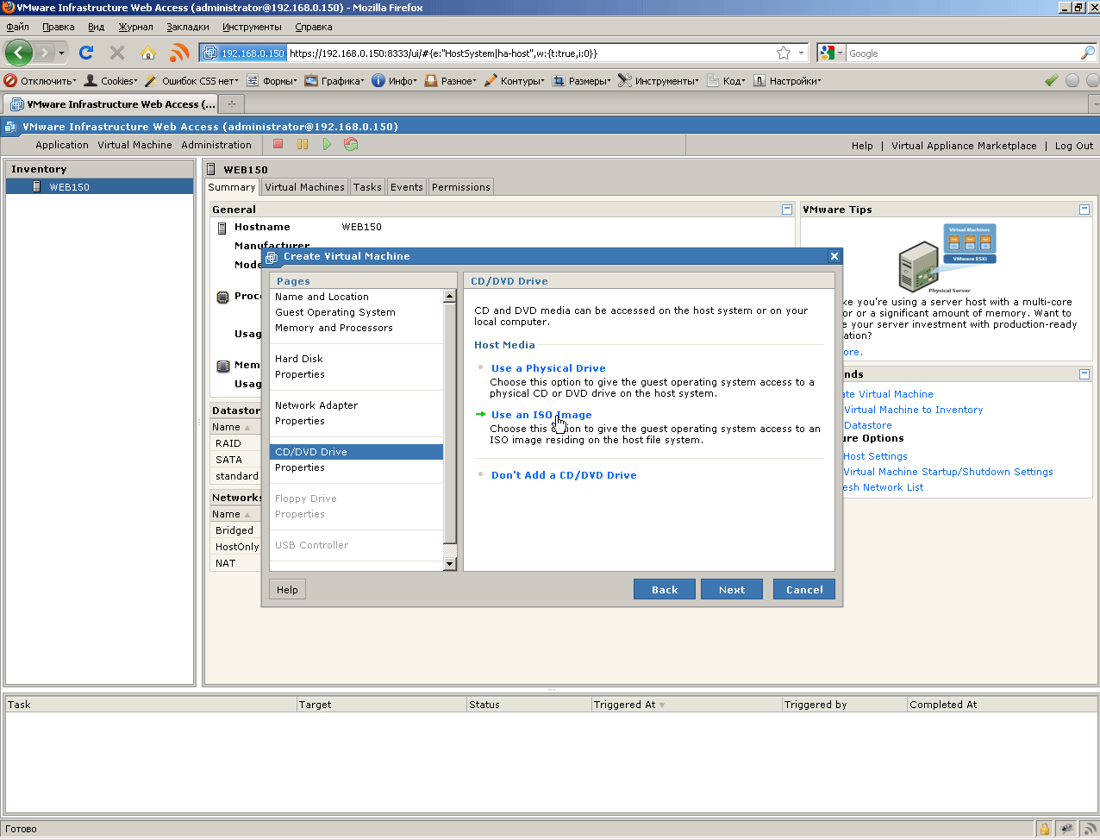
Task: Select Network Adapter page in wizard
Action: 316,405
